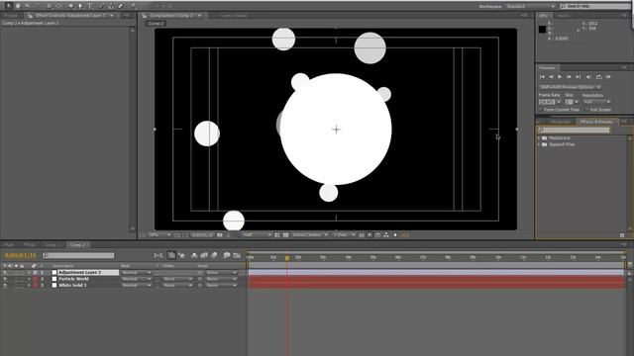
Task: Switch to the Audio panel tab
Action: pyautogui.click(x=564, y=16)
